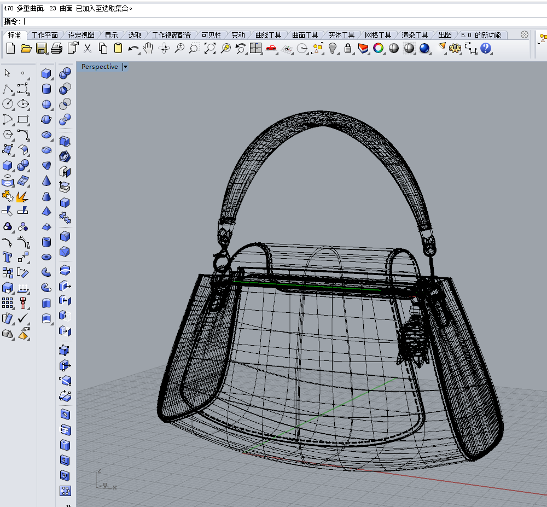The height and width of the screenshot is (507, 547).
Task: Select the Pan hand tool
Action: click(148, 48)
